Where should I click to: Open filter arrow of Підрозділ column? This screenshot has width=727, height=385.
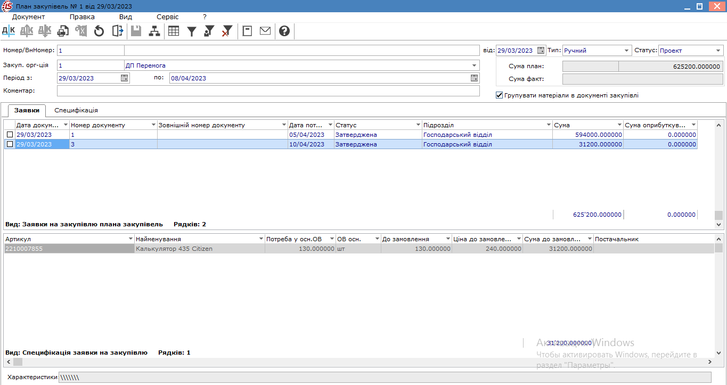[x=549, y=125]
